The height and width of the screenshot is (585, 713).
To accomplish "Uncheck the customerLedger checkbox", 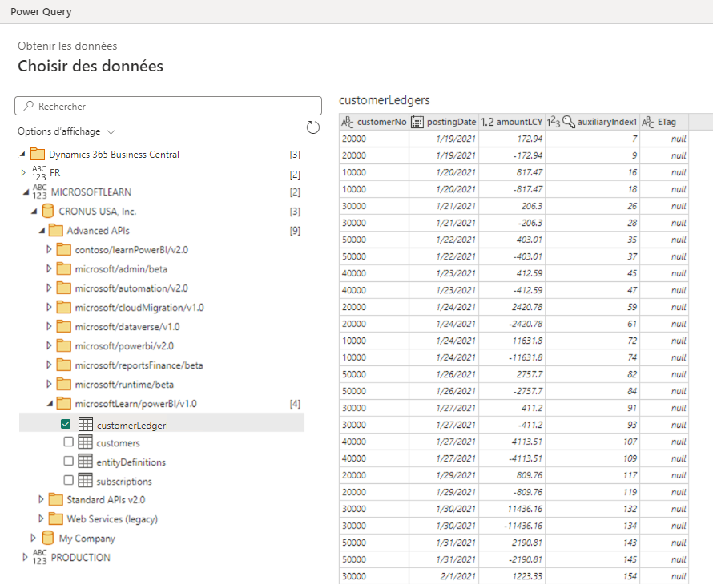I will pos(66,424).
